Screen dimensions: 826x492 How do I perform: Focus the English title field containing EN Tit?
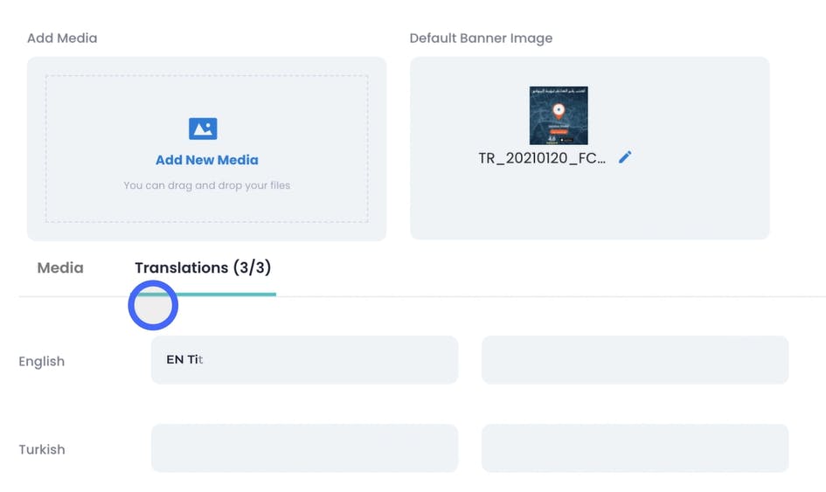click(x=304, y=360)
